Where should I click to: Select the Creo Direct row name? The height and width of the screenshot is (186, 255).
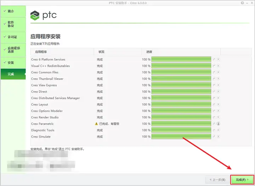coord(39,92)
